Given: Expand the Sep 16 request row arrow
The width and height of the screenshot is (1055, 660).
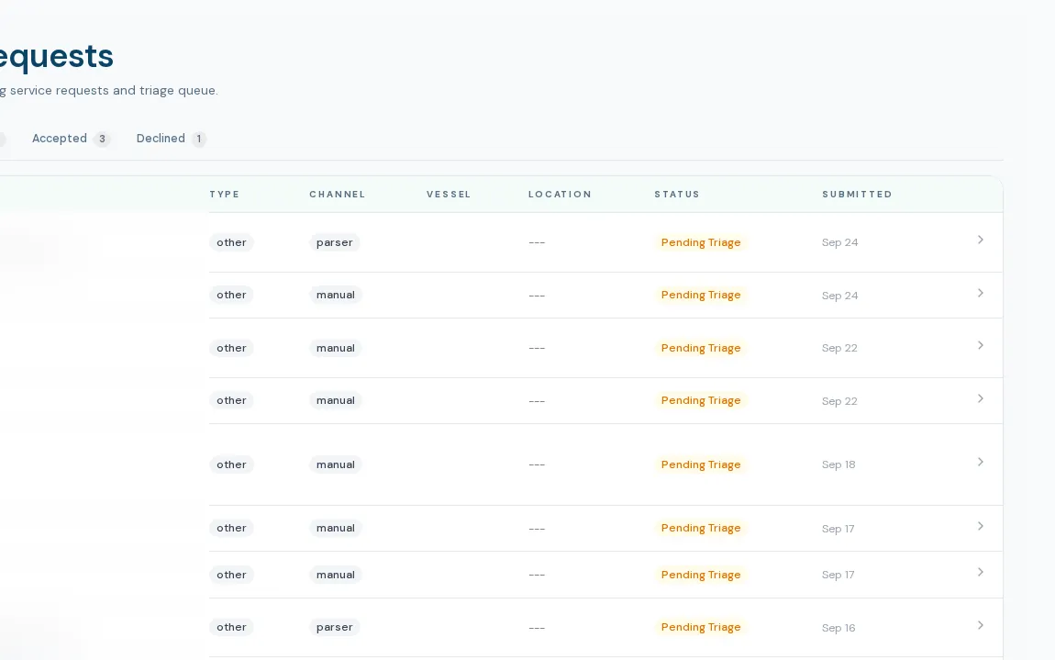Looking at the screenshot, I should (x=981, y=626).
